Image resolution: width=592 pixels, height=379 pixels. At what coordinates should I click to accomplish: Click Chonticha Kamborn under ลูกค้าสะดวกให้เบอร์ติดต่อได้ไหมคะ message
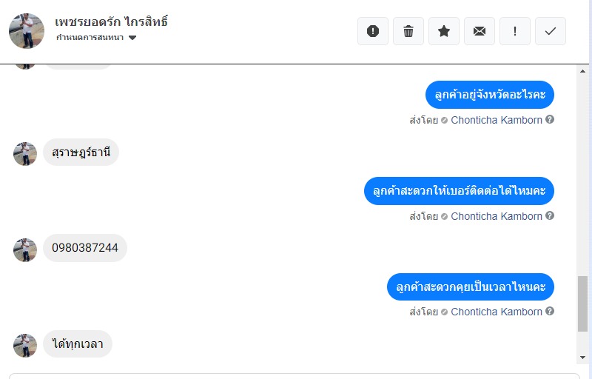coord(497,216)
